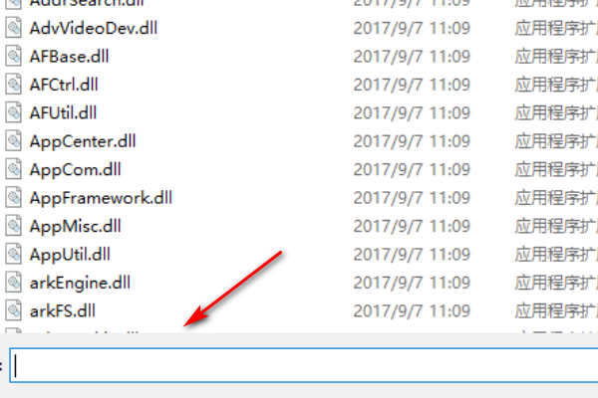
Task: Click the file type text of AFUtil.dll
Action: [x=556, y=113]
